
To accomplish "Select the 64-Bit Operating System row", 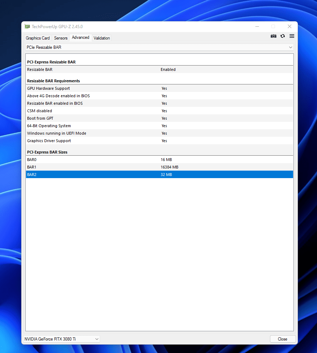I will 160,126.
